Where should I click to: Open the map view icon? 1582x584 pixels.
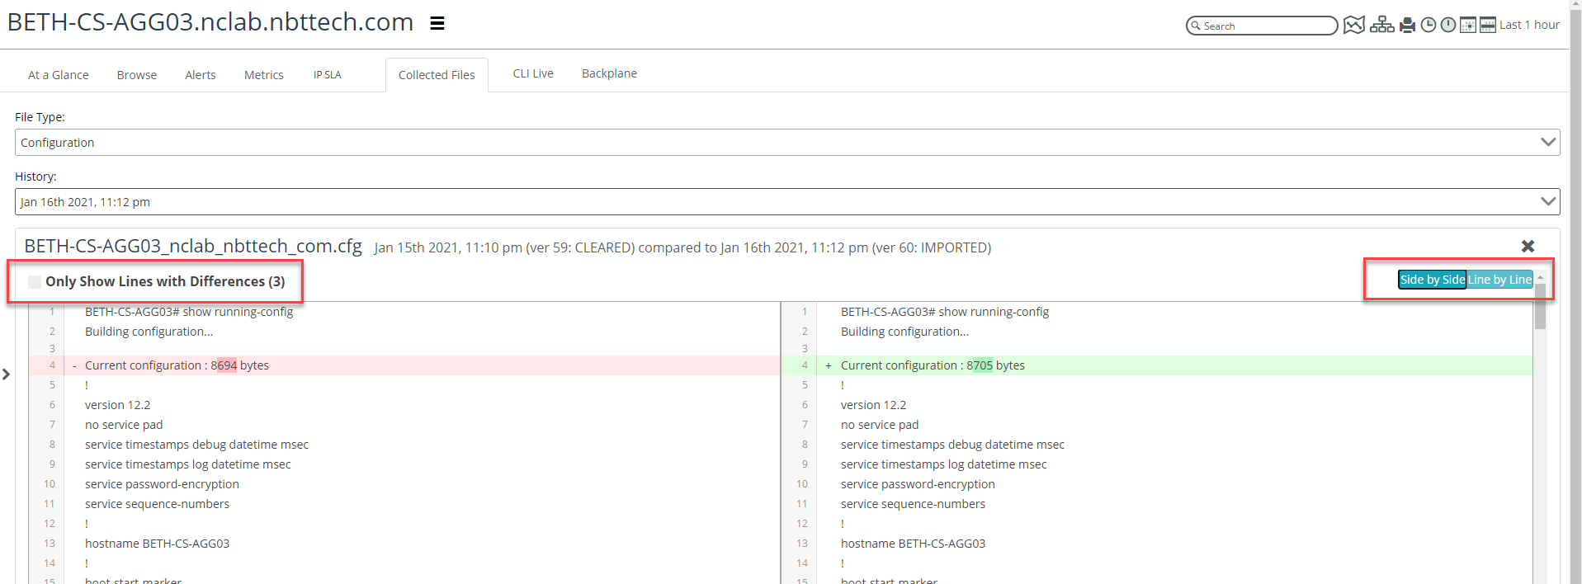click(x=1353, y=26)
